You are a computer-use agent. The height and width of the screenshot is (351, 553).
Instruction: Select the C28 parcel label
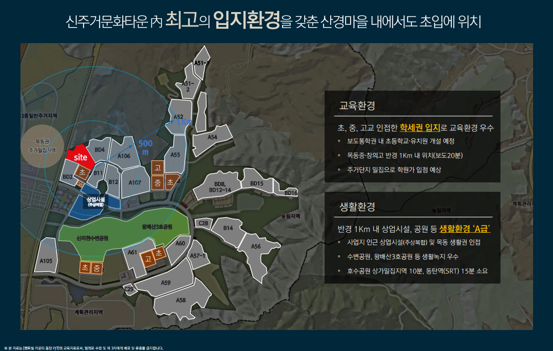click(203, 223)
